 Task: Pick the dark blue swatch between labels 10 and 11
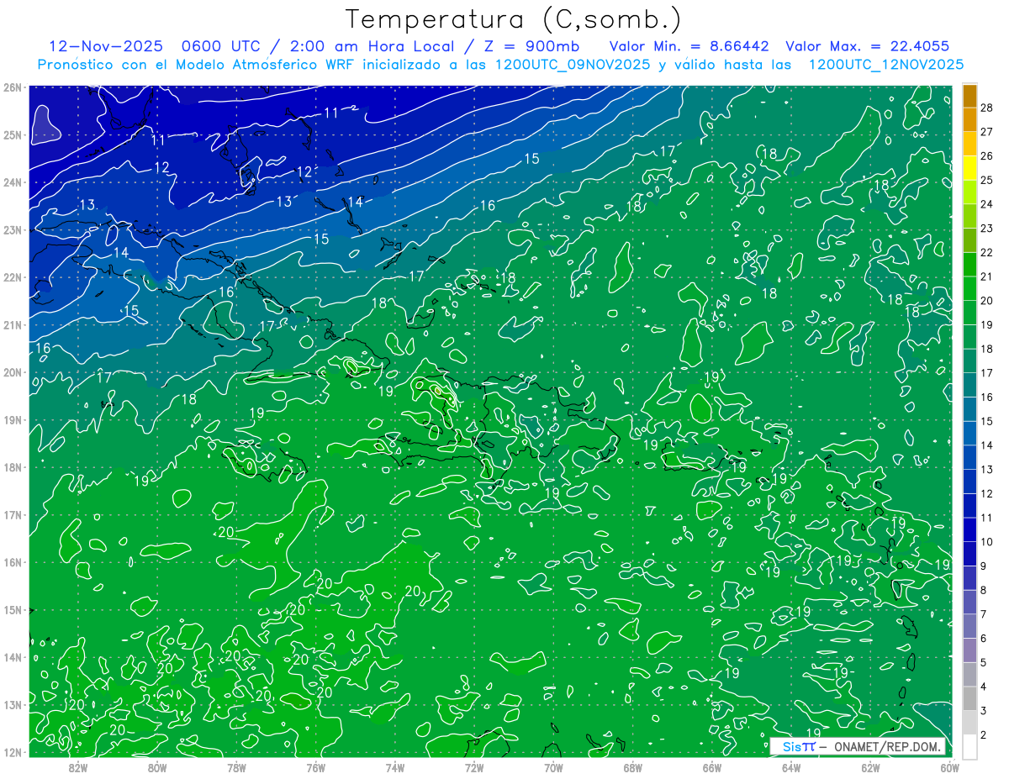(970, 529)
